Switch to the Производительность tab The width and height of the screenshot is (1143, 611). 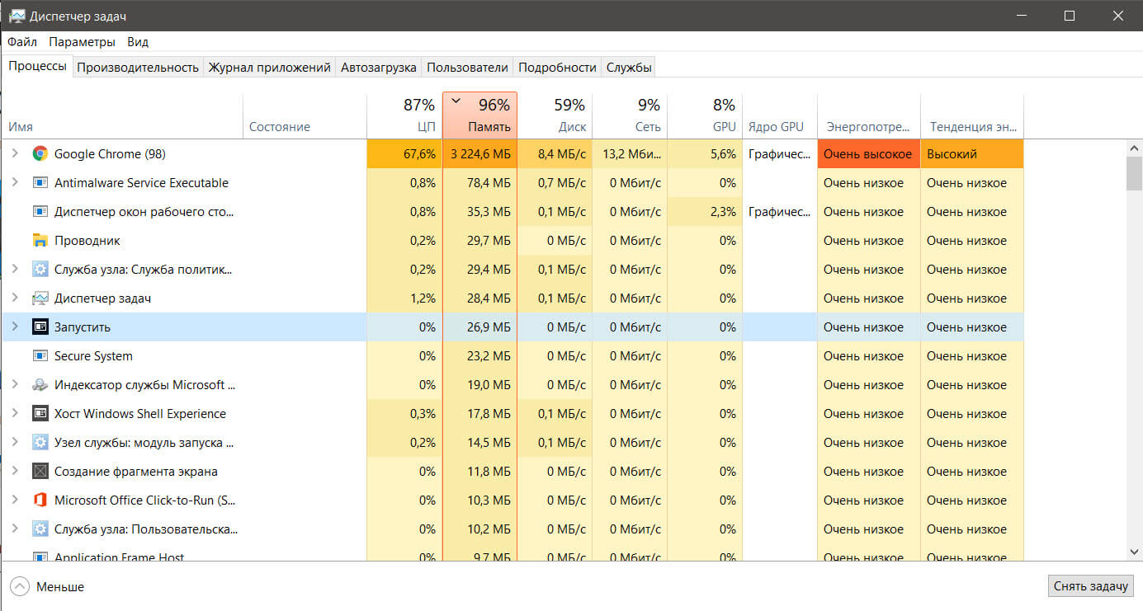point(138,68)
